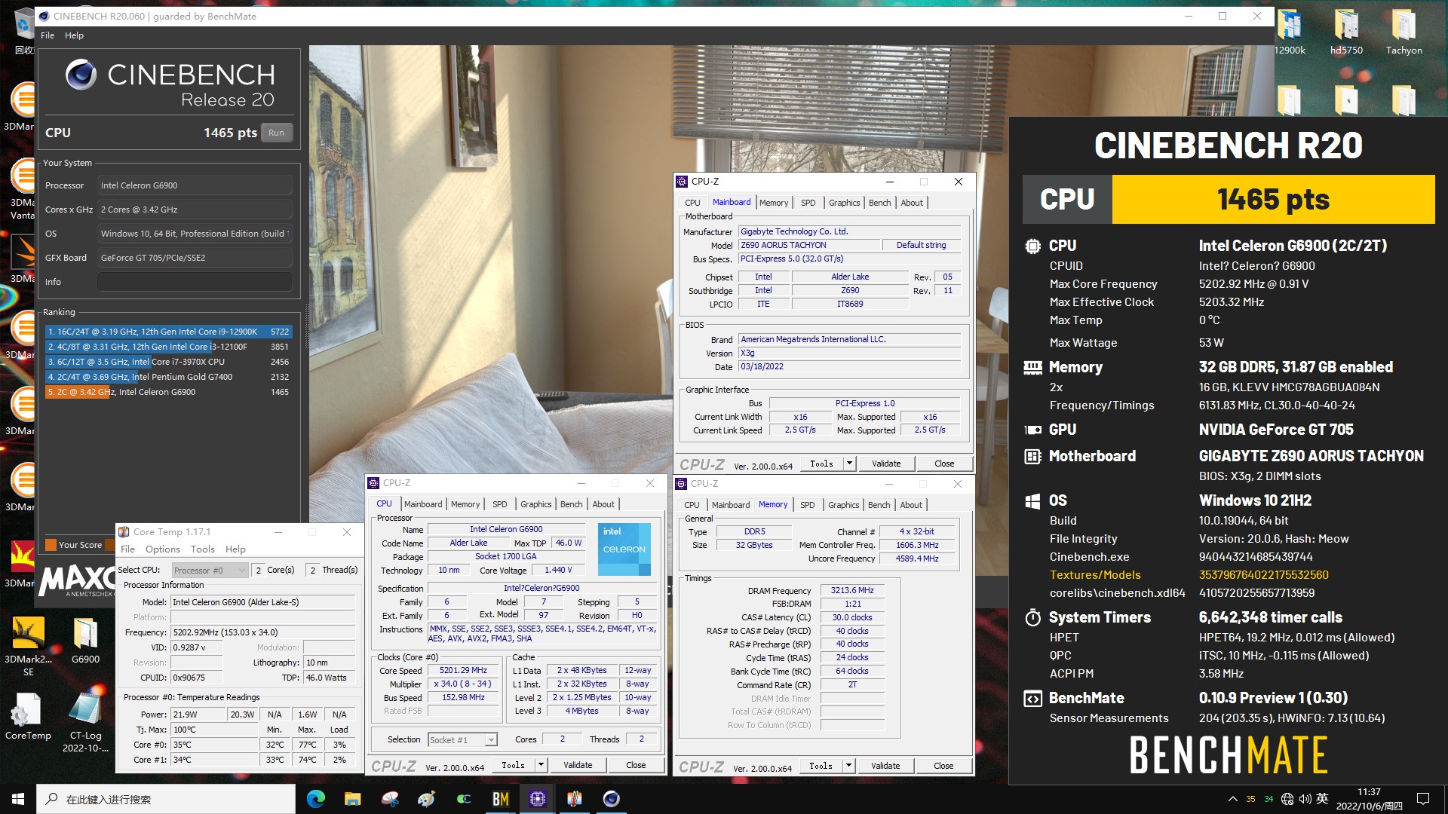
Task: Open the Select CPU Processor #0 dropdown
Action: (x=210, y=571)
